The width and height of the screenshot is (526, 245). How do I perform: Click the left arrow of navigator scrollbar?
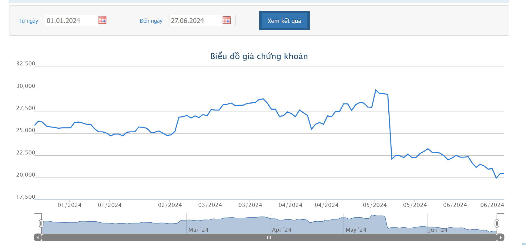coord(38,238)
